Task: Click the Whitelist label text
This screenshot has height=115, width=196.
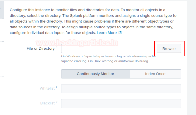Action: [x=47, y=88]
